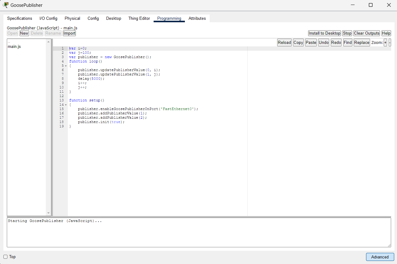The height and width of the screenshot is (264, 397).
Task: Open Help for programming
Action: [386, 33]
